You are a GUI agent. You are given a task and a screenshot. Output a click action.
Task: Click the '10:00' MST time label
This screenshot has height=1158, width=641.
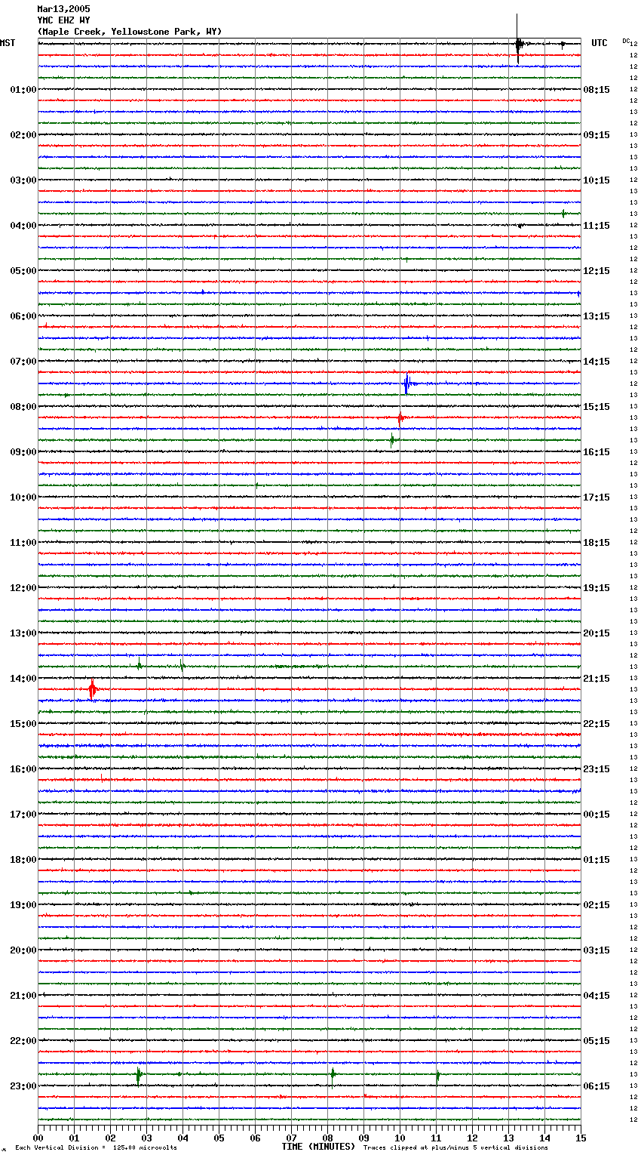coord(23,497)
